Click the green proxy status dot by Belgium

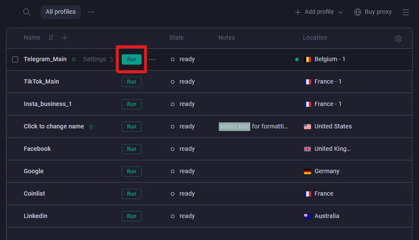point(297,59)
